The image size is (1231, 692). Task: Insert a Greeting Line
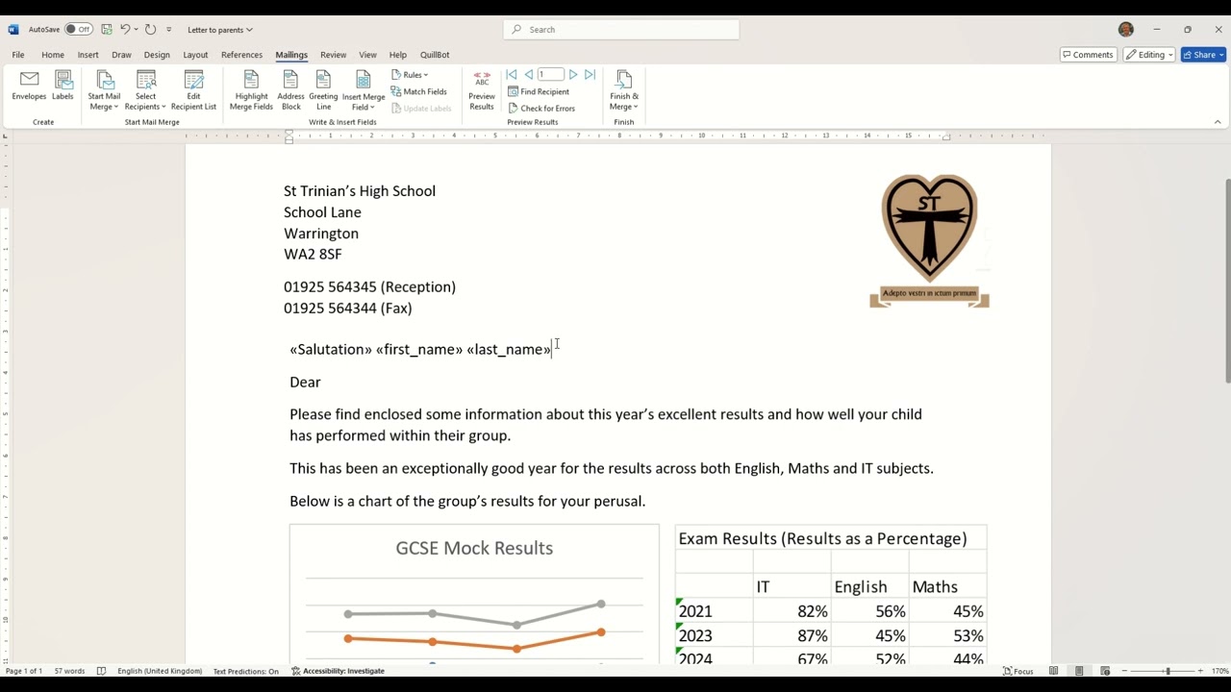tap(323, 90)
